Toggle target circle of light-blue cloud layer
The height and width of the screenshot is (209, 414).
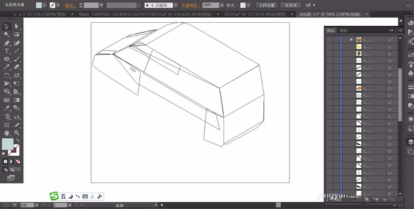tap(390, 95)
